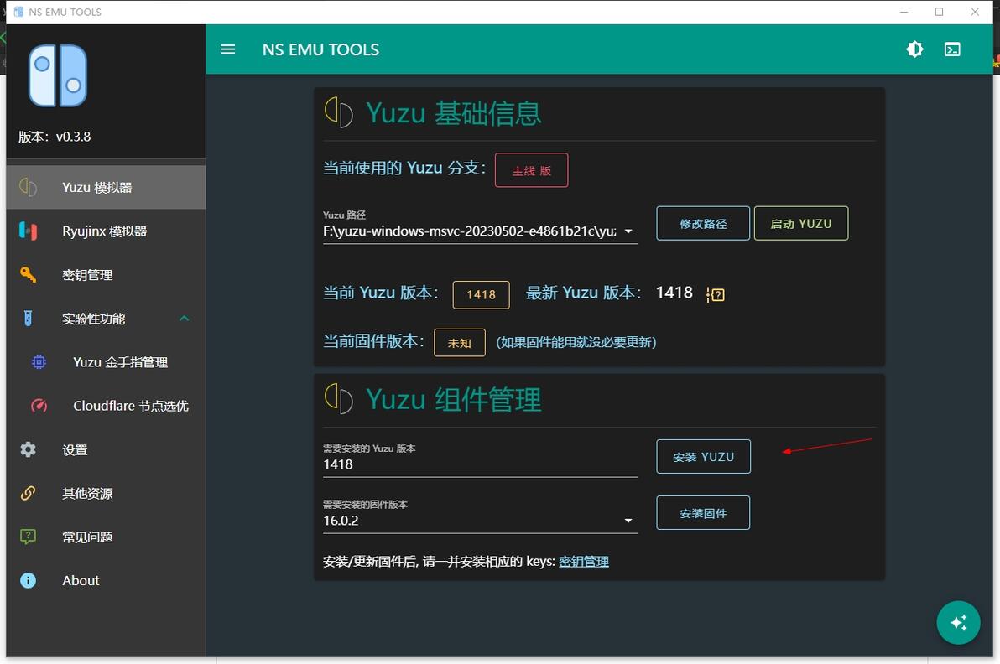This screenshot has height=664, width=1000.
Task: Open the hamburger navigation menu
Action: (x=227, y=49)
